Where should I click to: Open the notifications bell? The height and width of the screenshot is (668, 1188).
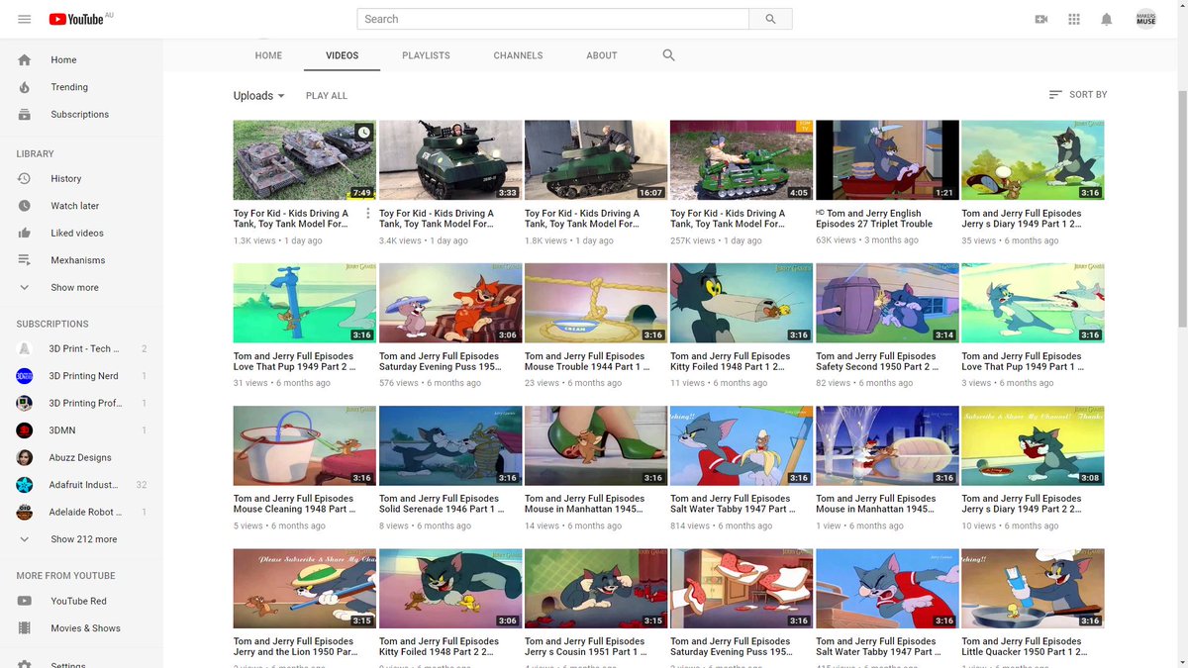coord(1107,19)
